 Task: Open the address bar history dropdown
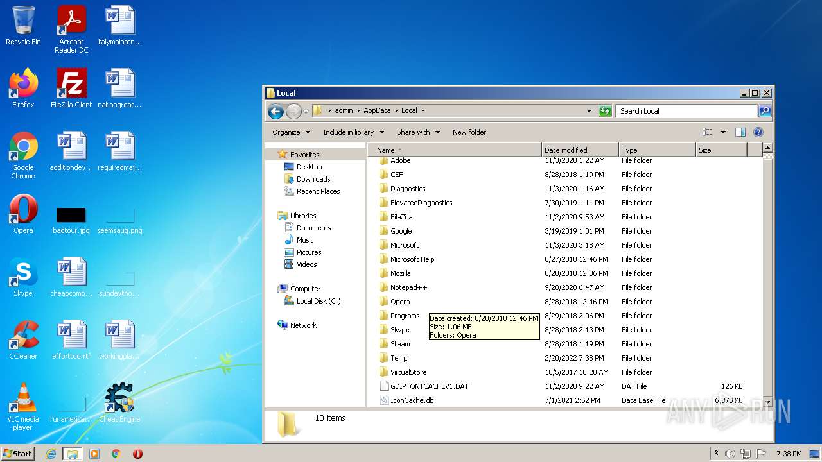point(589,111)
